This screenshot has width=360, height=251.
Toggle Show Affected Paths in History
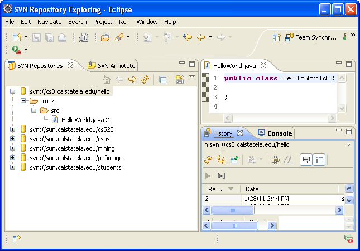click(319, 160)
